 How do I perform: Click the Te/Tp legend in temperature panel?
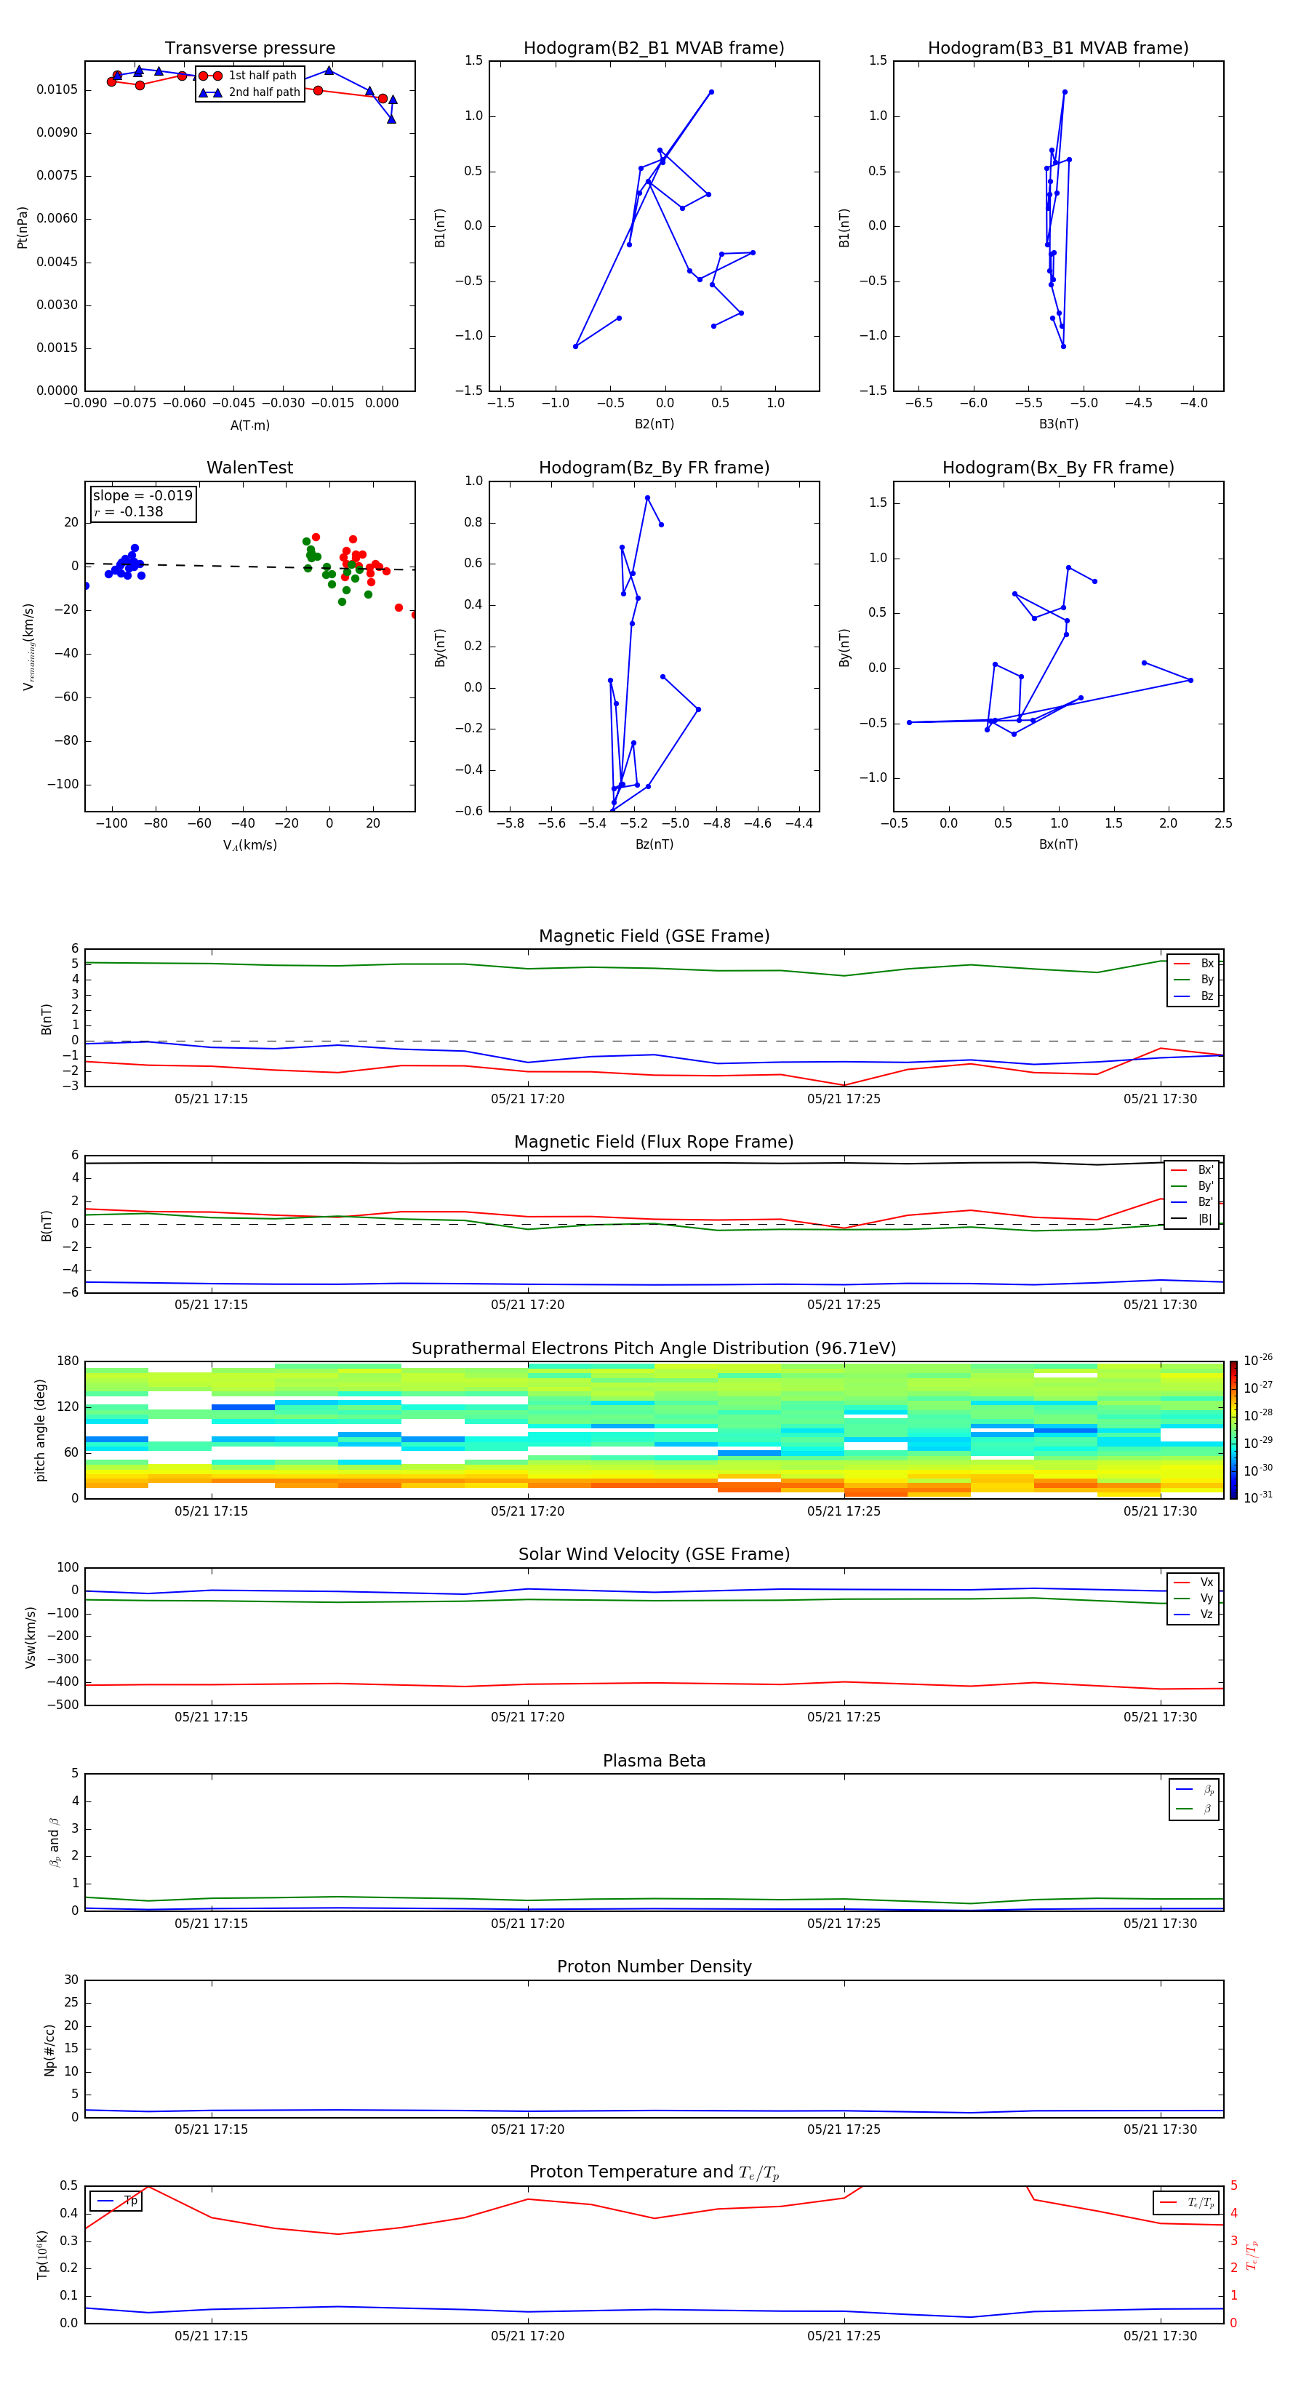[1186, 2202]
